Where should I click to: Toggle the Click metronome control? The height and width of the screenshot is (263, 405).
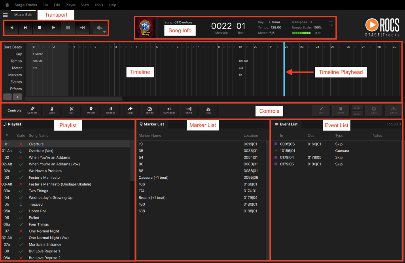click(52, 110)
